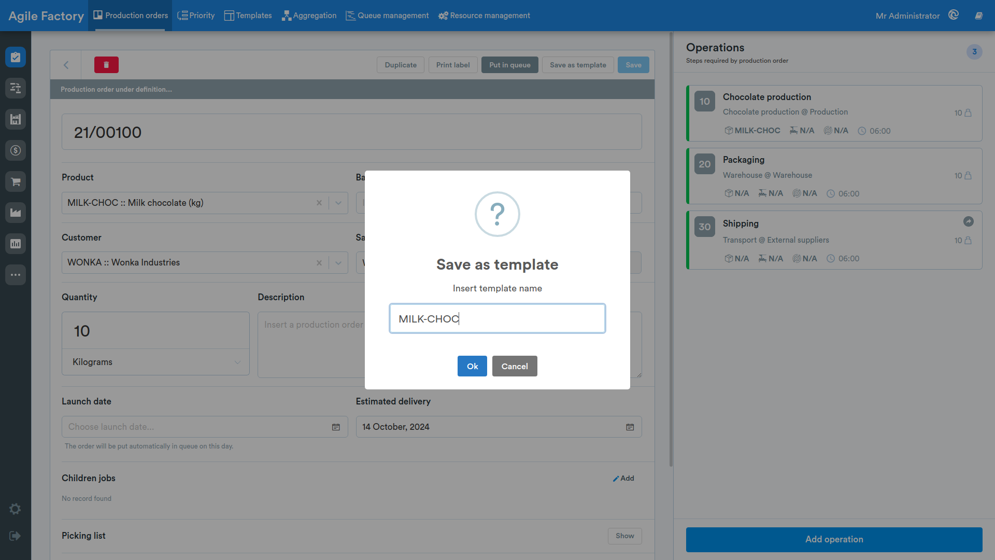Click lock icon on Chocolate production operation

[968, 113]
